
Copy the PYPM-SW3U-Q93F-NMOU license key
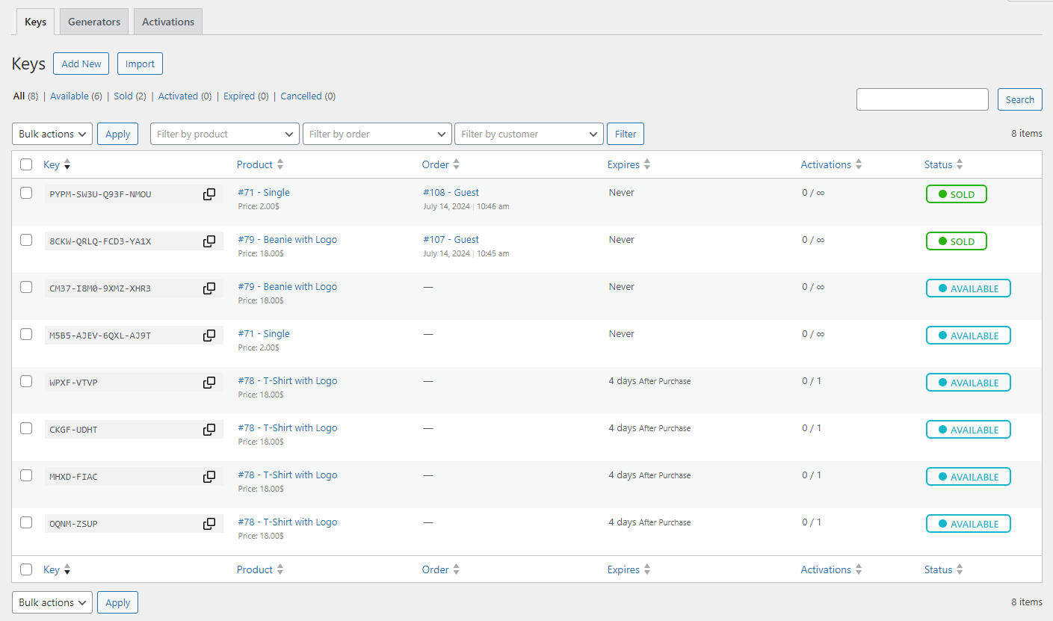click(209, 194)
